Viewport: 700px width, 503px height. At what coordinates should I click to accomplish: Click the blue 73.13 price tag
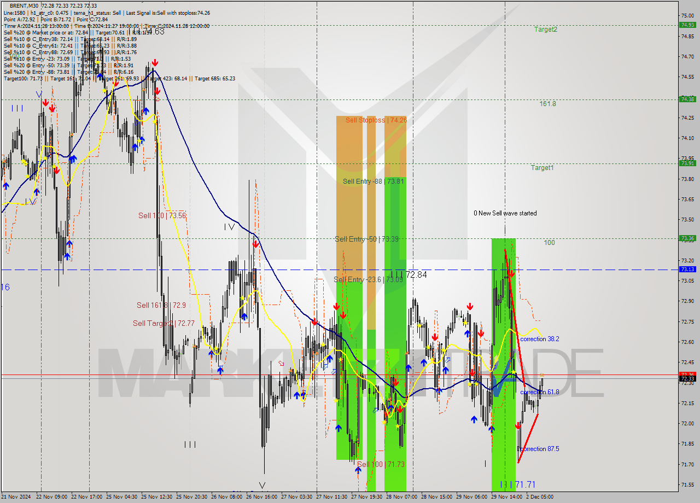(x=687, y=269)
